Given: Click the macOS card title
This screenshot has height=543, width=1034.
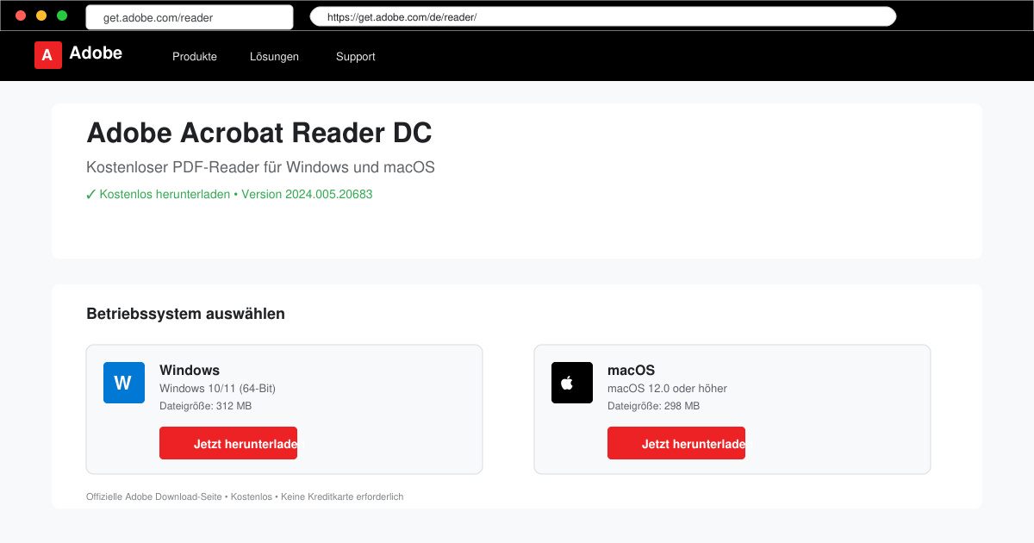Looking at the screenshot, I should click(x=631, y=371).
